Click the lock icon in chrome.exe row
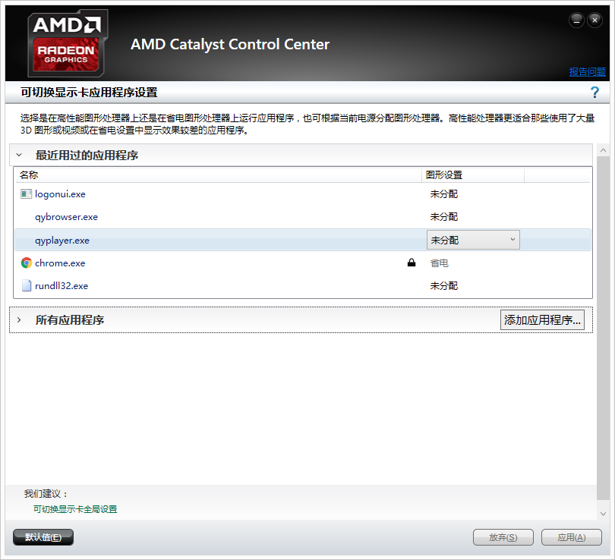Image resolution: width=615 pixels, height=560 pixels. tap(411, 263)
